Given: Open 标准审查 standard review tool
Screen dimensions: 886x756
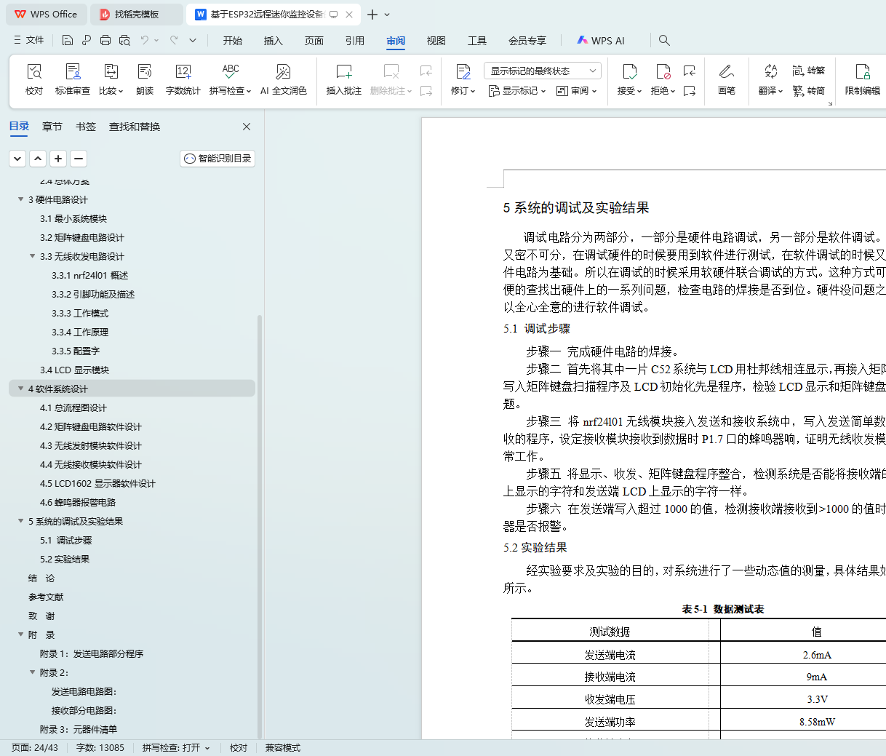Looking at the screenshot, I should coord(73,79).
